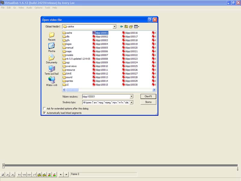Select the SAVE folder
The height and width of the screenshot is (181, 241).
67,73
